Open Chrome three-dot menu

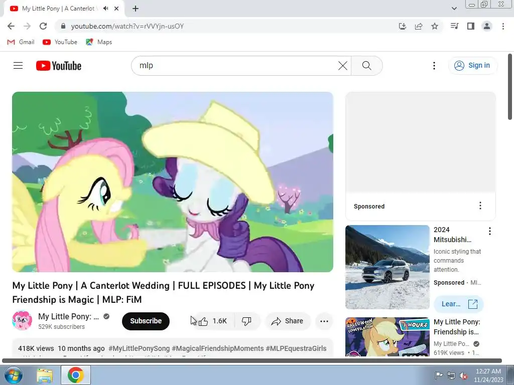click(503, 26)
